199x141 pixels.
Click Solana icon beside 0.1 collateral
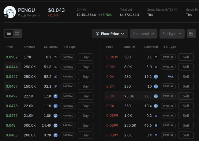tap(156, 57)
